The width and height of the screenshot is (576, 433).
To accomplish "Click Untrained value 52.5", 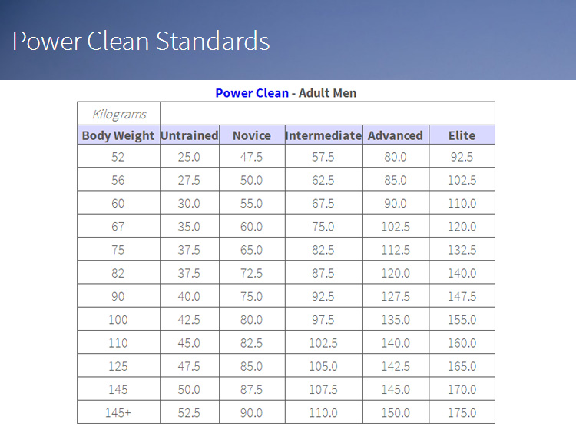I will pos(189,413).
